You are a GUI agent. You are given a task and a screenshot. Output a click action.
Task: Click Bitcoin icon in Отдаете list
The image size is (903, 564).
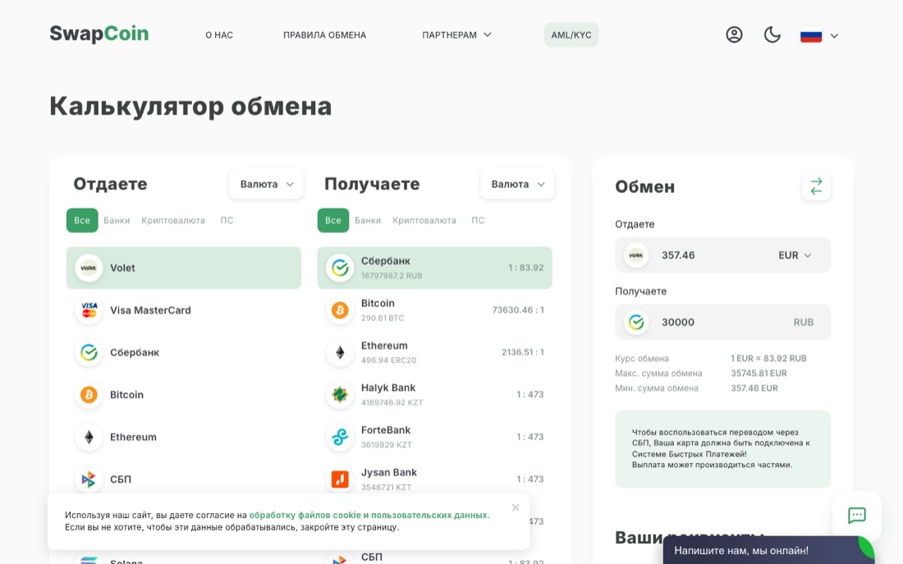(89, 395)
